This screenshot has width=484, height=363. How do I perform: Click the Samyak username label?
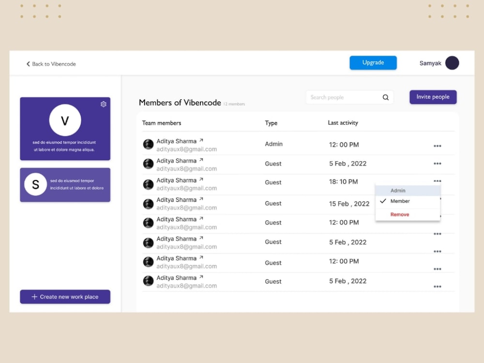430,63
